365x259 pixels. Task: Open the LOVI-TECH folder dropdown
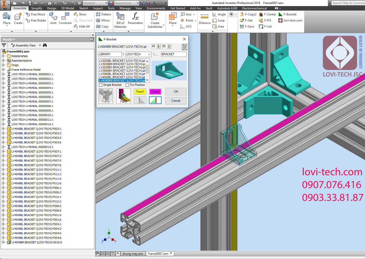(149, 54)
